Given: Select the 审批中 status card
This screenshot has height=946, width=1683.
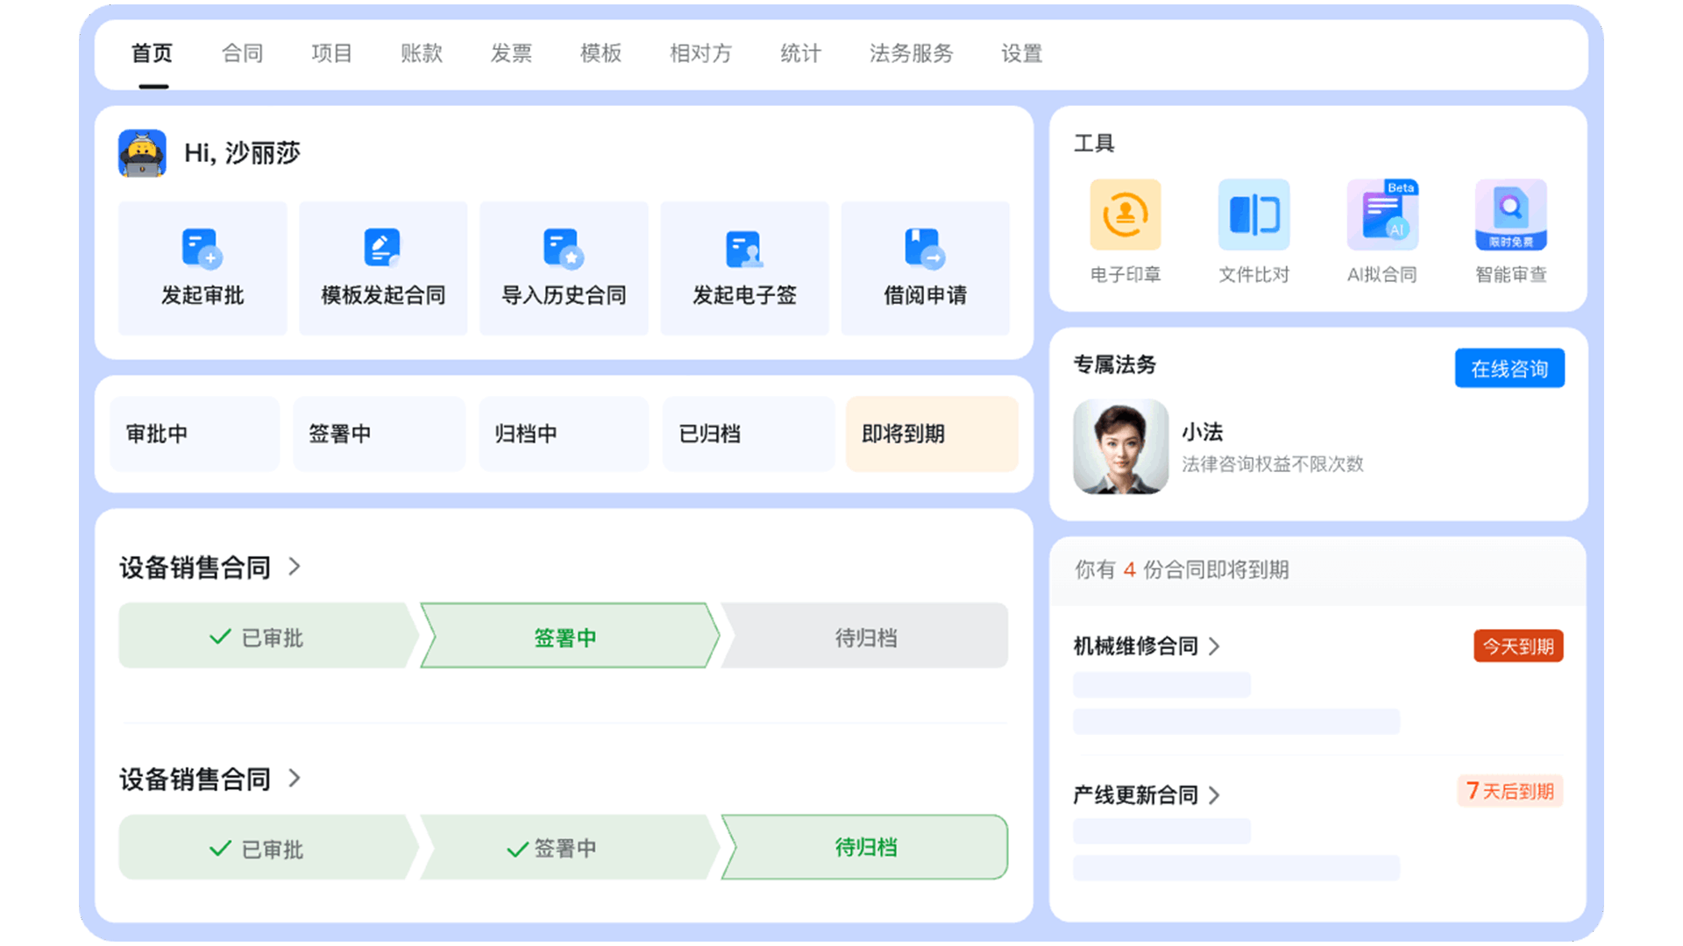Looking at the screenshot, I should [195, 434].
